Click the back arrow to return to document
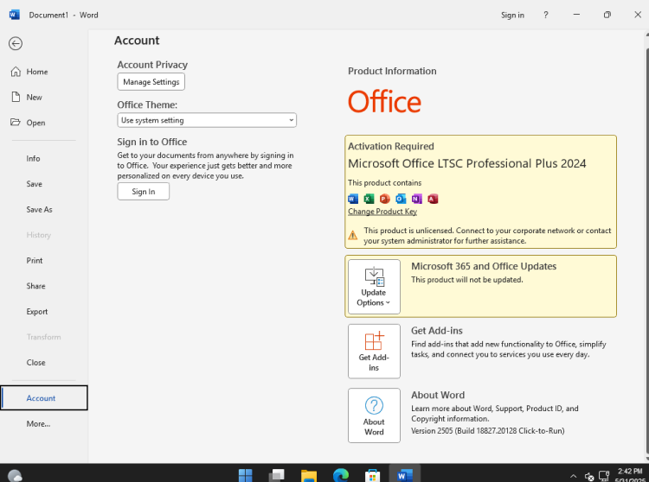 coord(16,43)
